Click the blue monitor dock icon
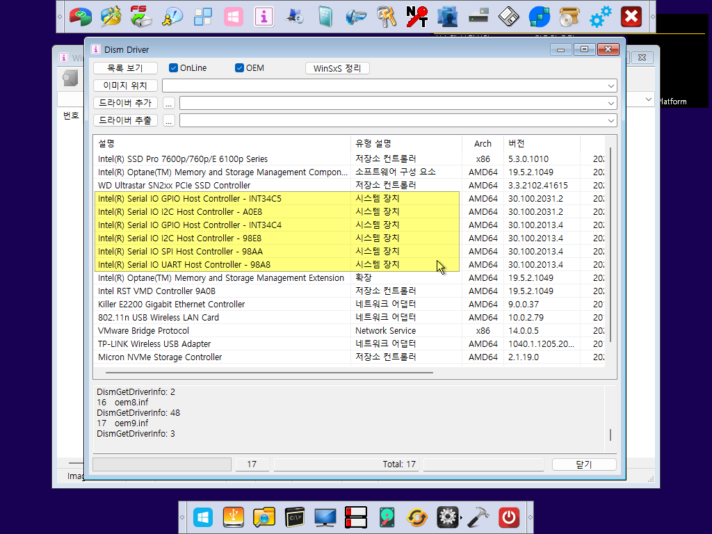The width and height of the screenshot is (712, 534). (x=325, y=517)
